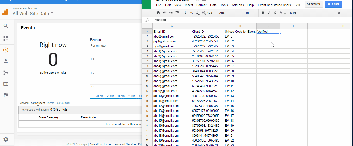Viewport: 353px width, 146px height.
Task: Open the File menu in Sheets
Action: (159, 5)
